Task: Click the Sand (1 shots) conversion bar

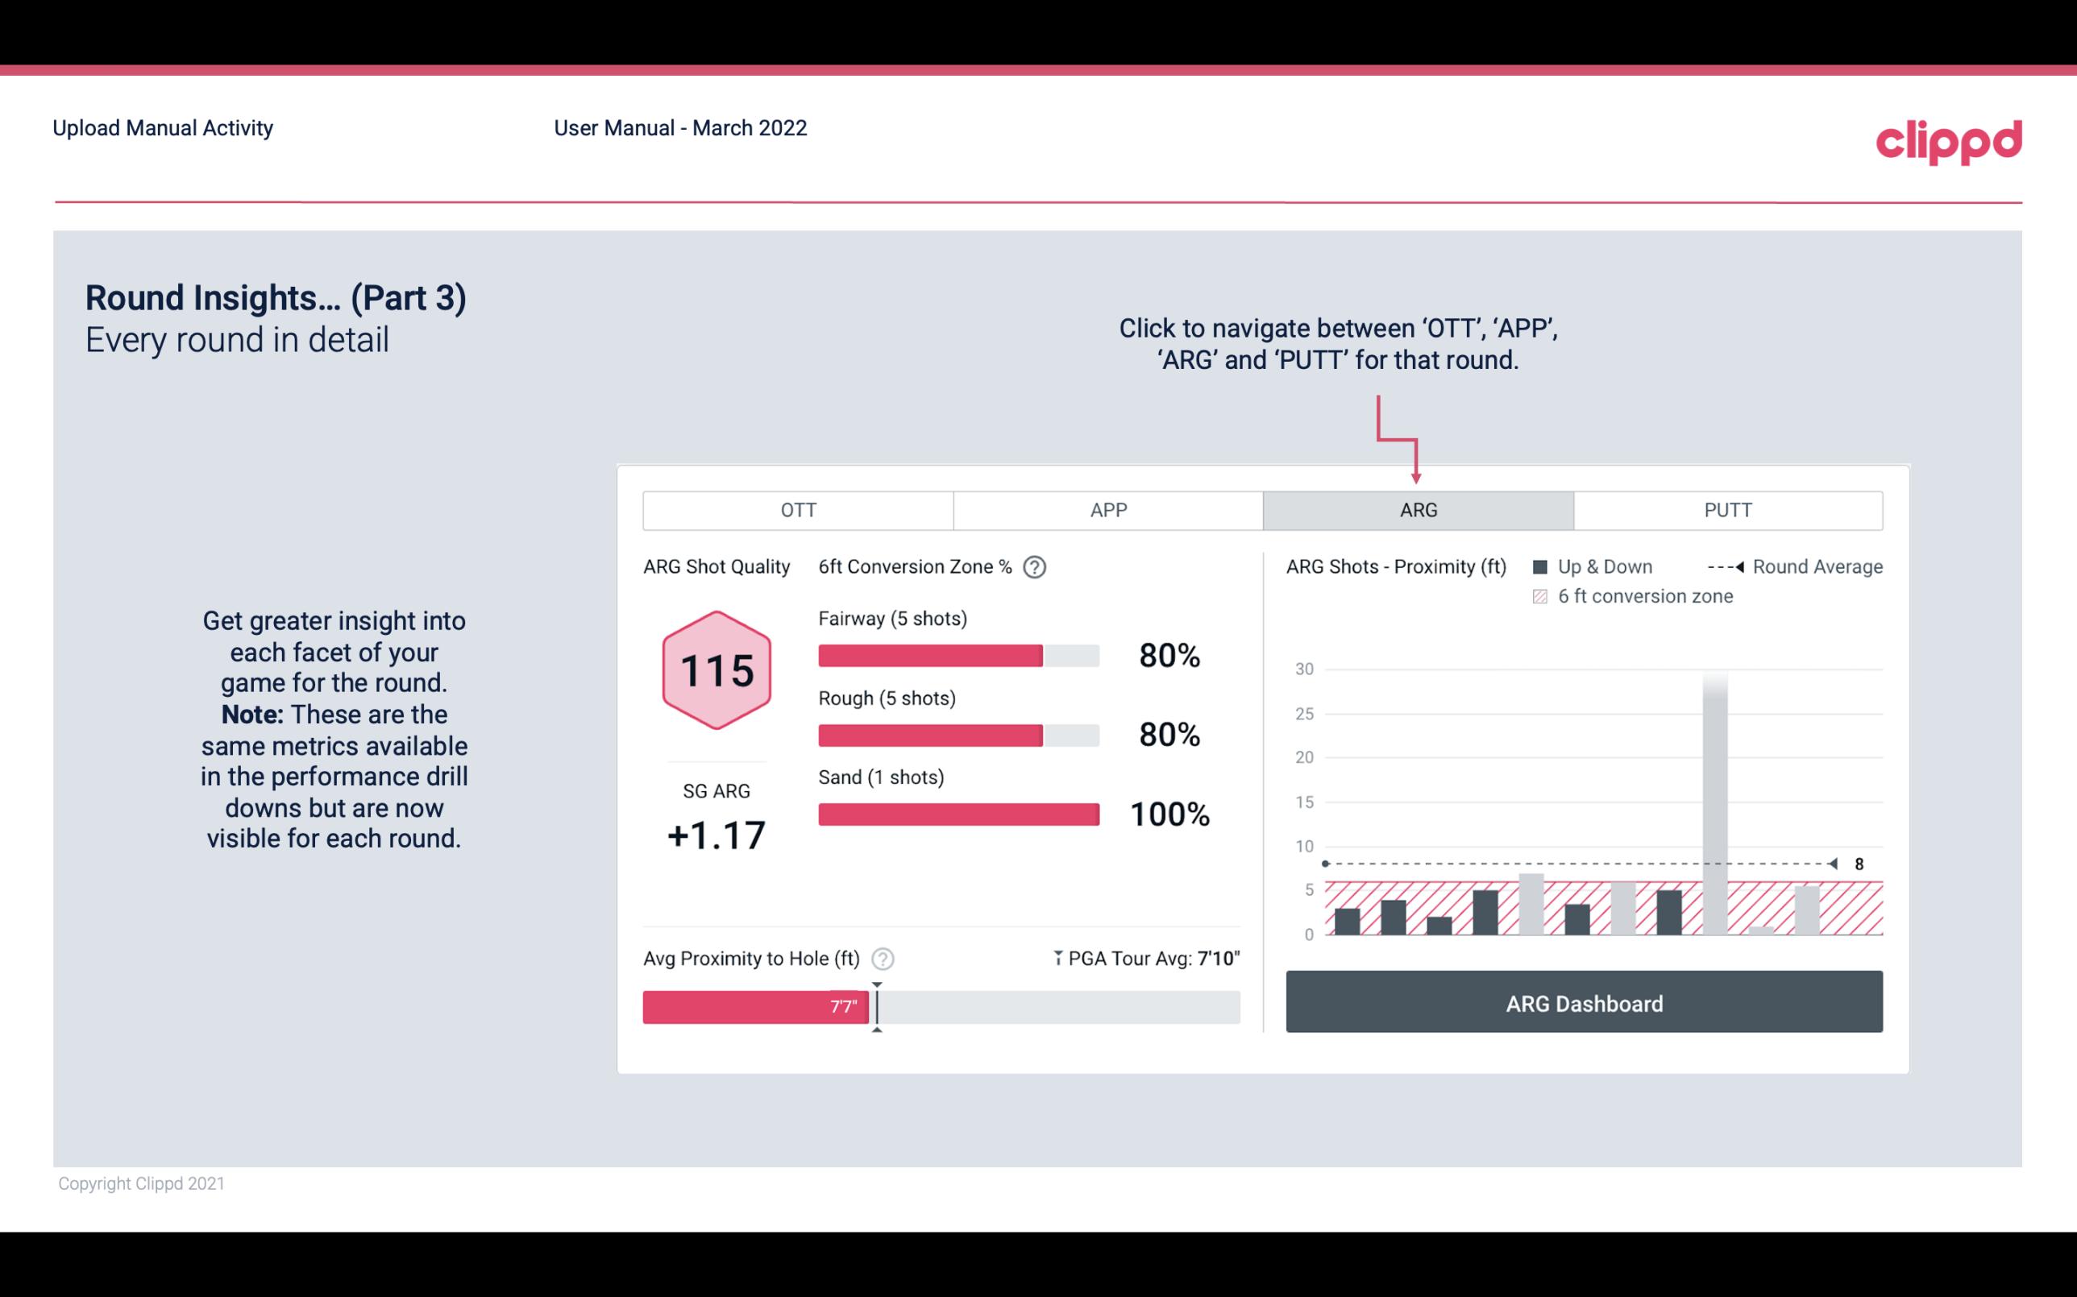Action: click(957, 813)
